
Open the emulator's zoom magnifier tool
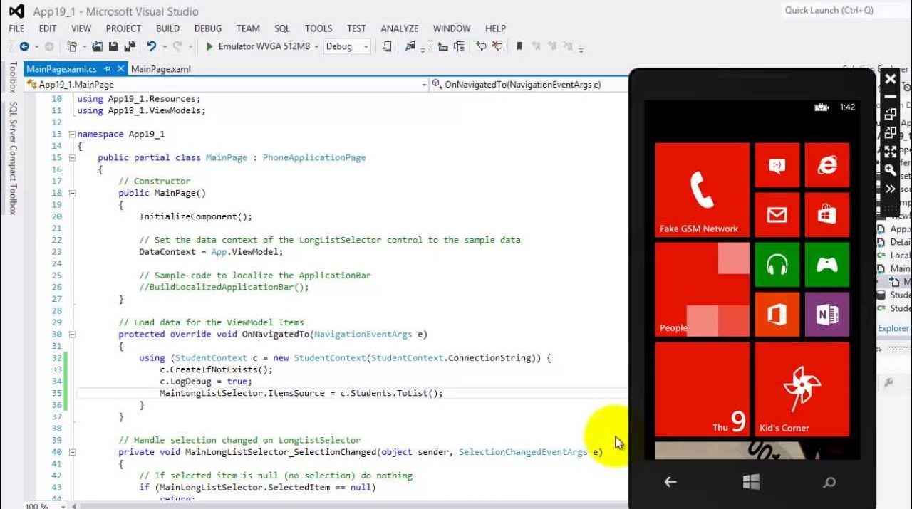[890, 170]
